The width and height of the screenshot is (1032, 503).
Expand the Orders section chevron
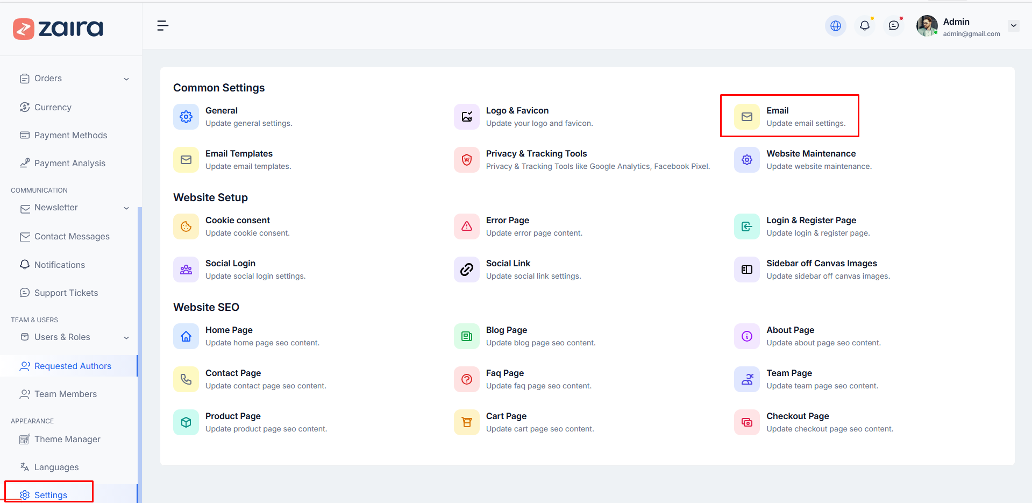[126, 79]
